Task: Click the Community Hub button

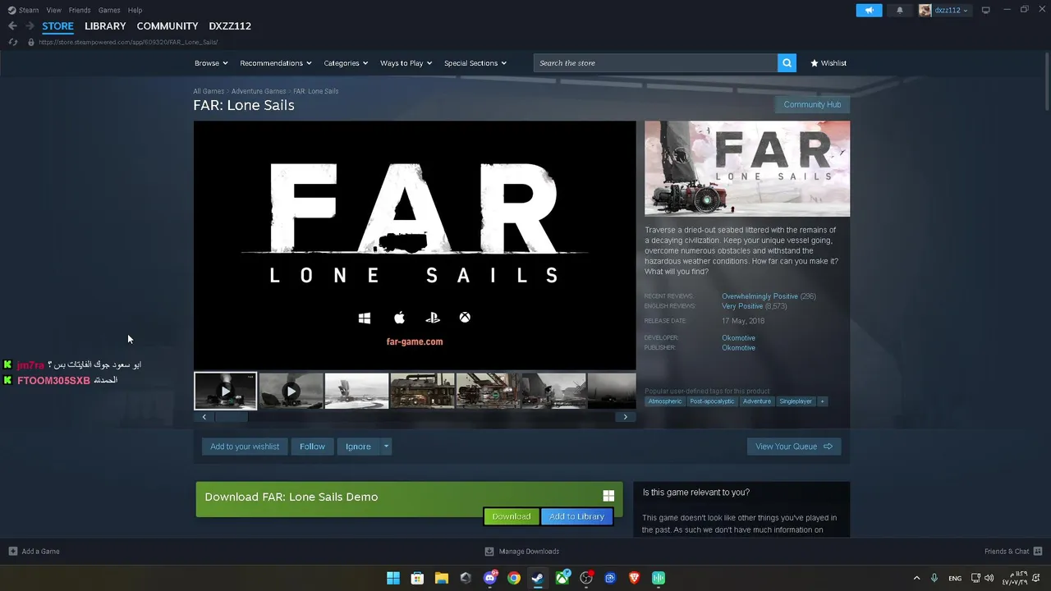Action: [x=812, y=104]
